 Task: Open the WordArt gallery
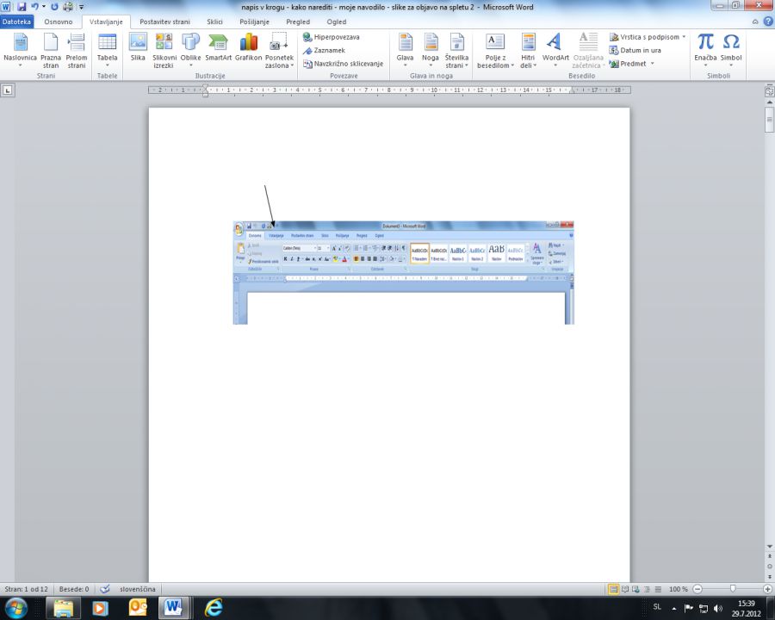coord(555,51)
